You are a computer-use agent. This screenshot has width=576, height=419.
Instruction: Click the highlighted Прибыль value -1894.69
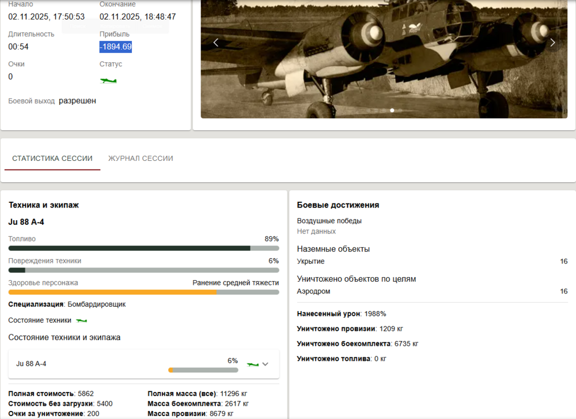click(x=115, y=47)
